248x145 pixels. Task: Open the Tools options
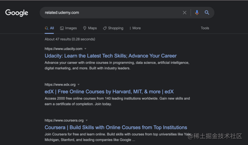point(205,28)
